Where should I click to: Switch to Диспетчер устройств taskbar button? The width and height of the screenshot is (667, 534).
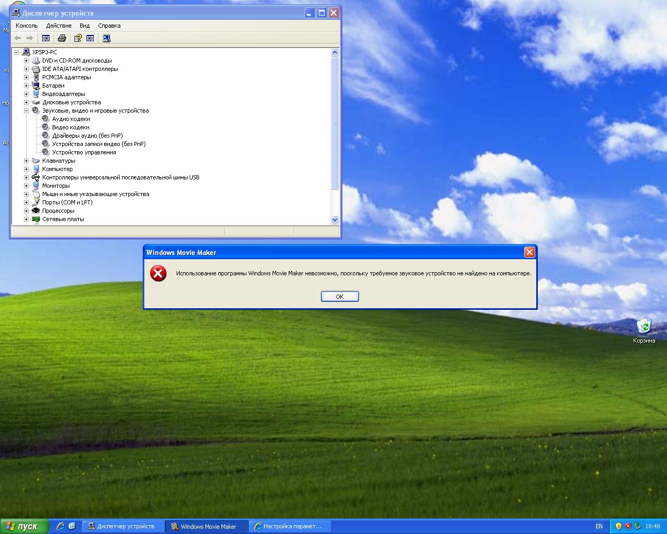click(123, 526)
